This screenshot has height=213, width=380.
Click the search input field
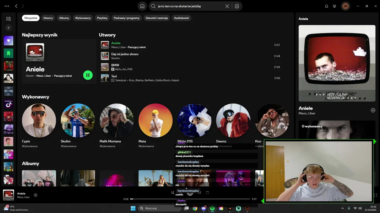(190, 6)
